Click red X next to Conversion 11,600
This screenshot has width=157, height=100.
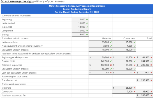coord(135,57)
